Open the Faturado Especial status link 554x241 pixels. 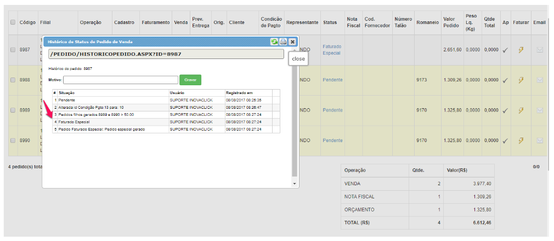coord(332,50)
